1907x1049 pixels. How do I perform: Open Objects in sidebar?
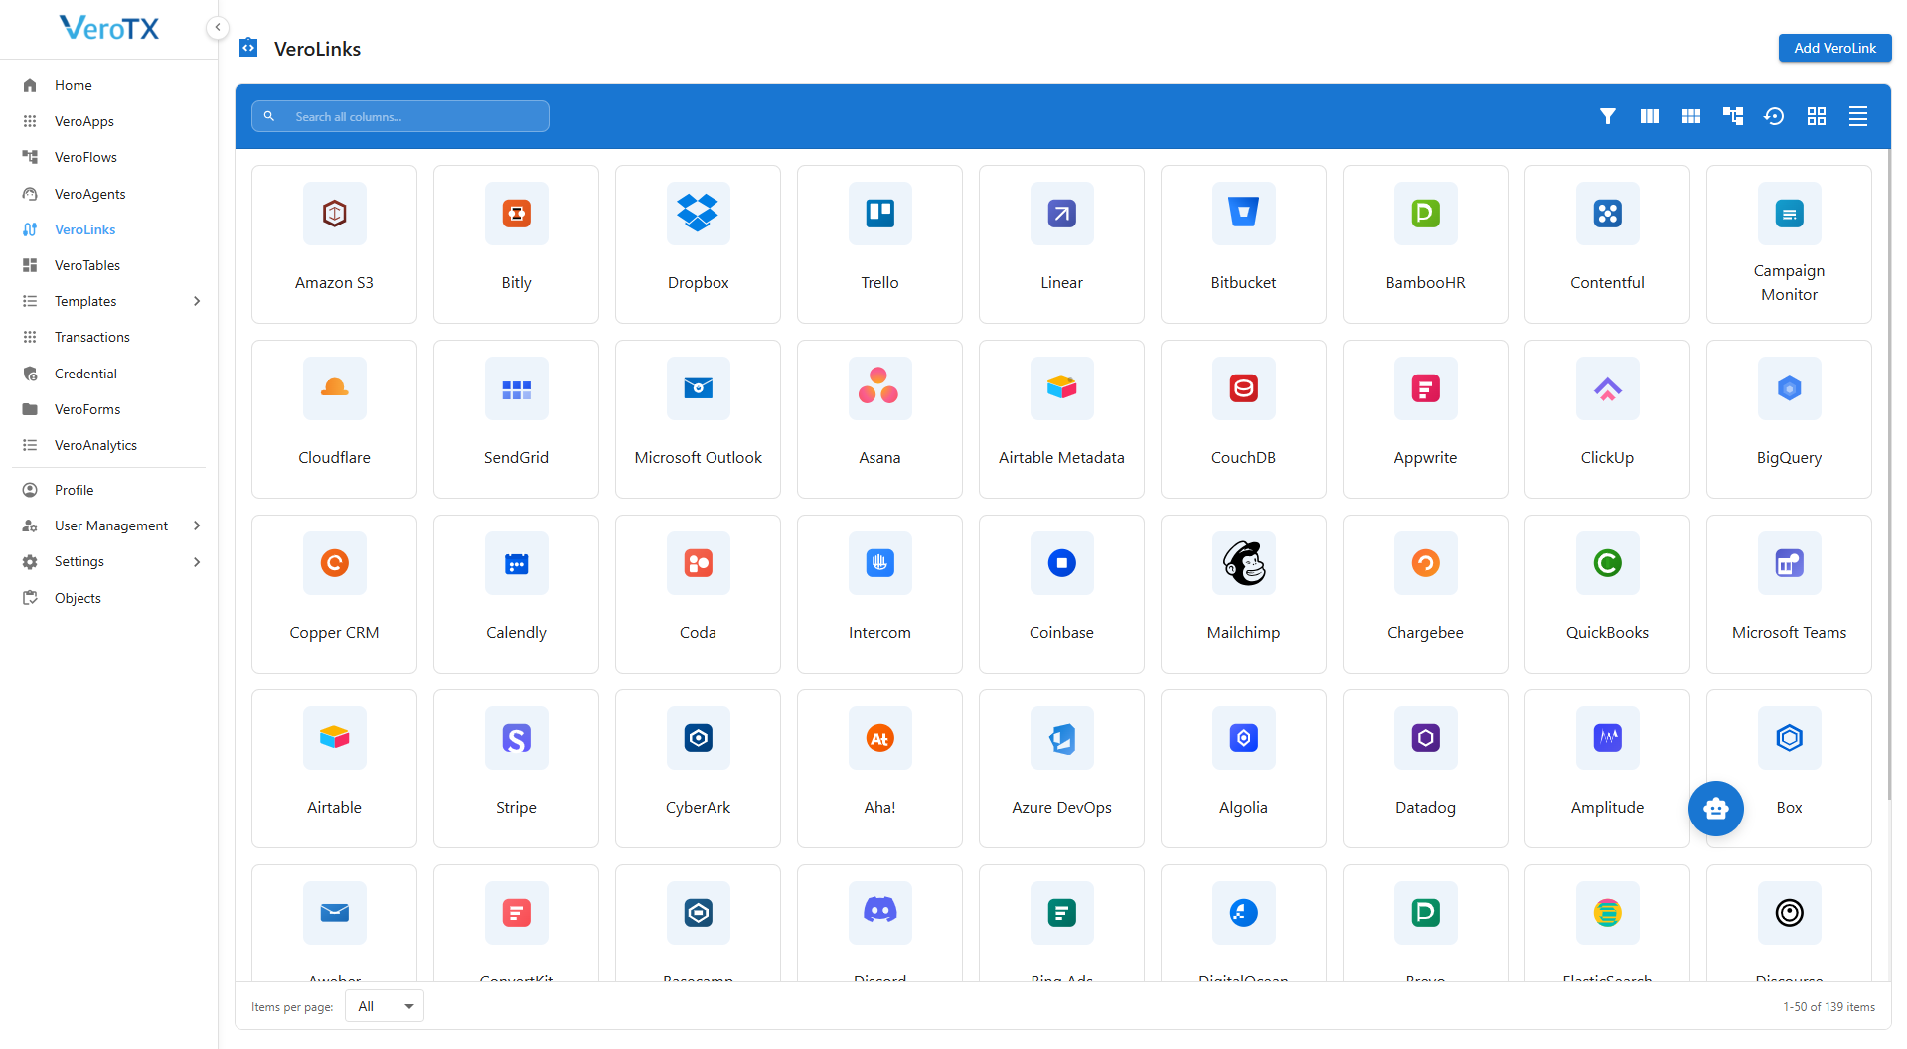click(x=109, y=598)
